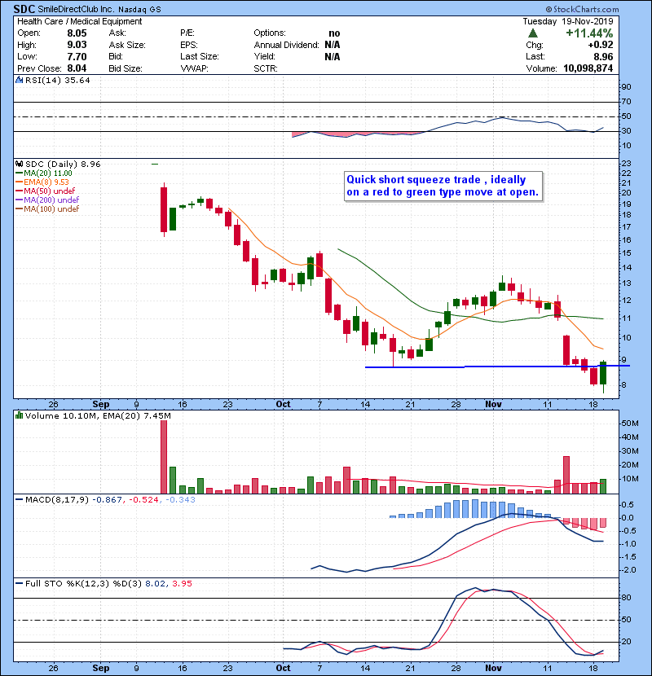Select the EMA(8) 9.53 legend entry
The height and width of the screenshot is (676, 652).
point(42,182)
